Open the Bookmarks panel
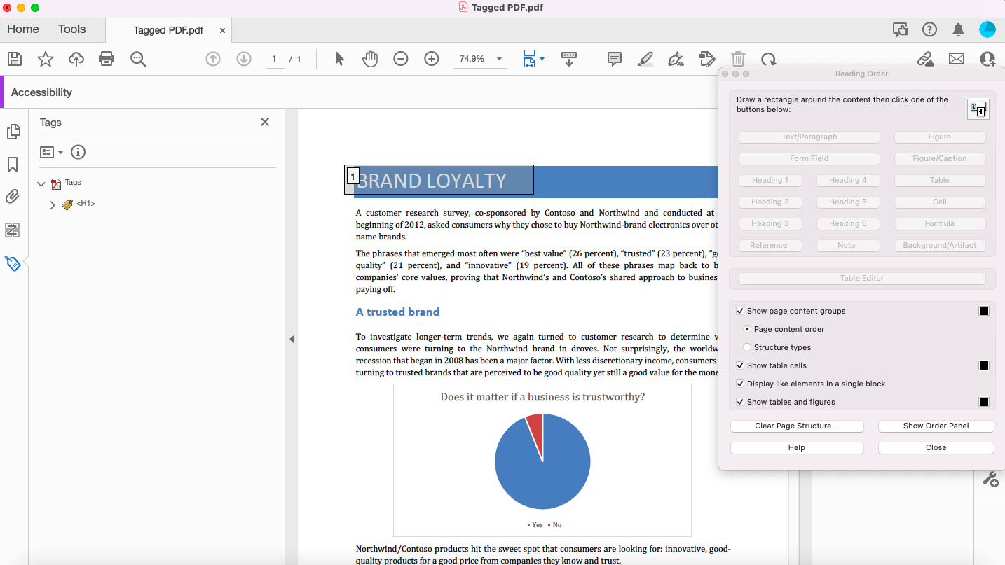 coord(12,165)
